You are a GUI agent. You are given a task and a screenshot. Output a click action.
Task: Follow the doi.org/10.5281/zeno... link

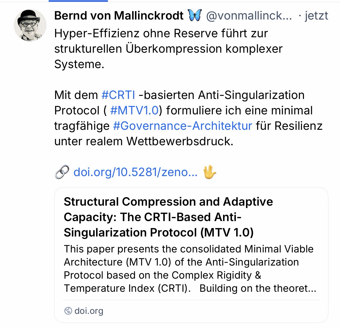[x=135, y=172]
